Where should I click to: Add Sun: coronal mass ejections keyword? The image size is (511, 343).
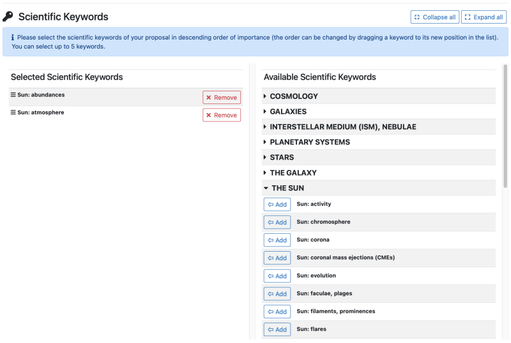click(x=277, y=259)
